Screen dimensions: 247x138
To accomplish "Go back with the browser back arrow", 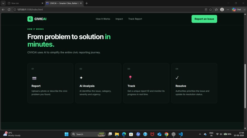I will [3, 9].
